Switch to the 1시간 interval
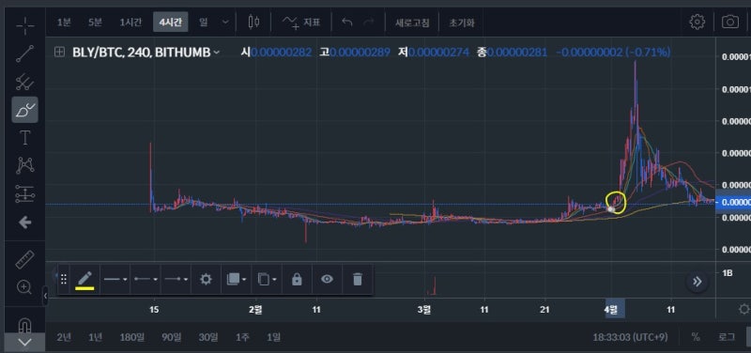 pyautogui.click(x=130, y=23)
